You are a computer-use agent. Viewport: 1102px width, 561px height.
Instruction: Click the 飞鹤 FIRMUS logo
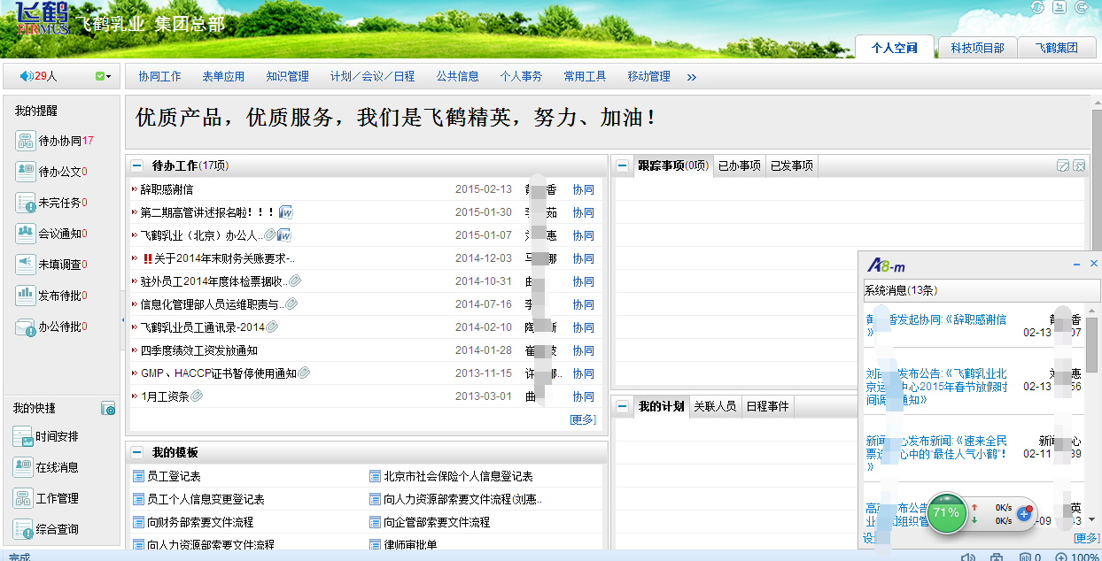42,19
